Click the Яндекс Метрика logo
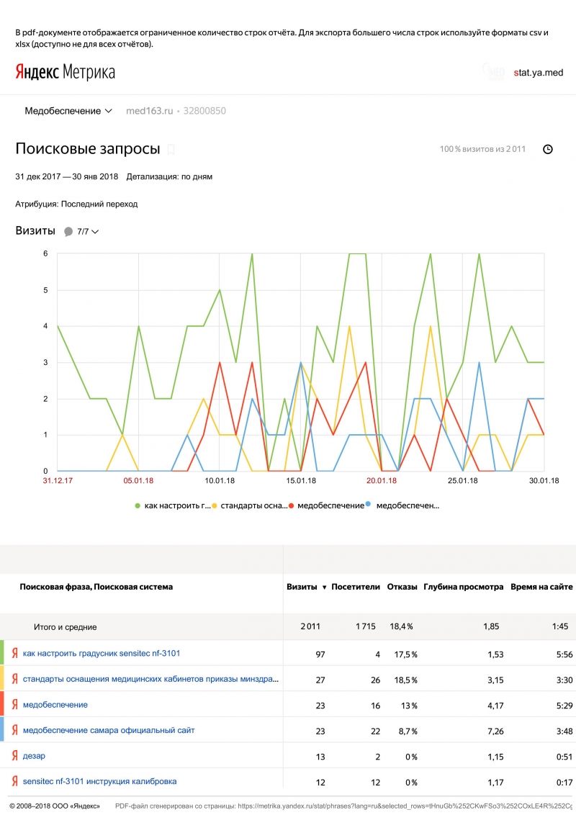 (x=65, y=72)
